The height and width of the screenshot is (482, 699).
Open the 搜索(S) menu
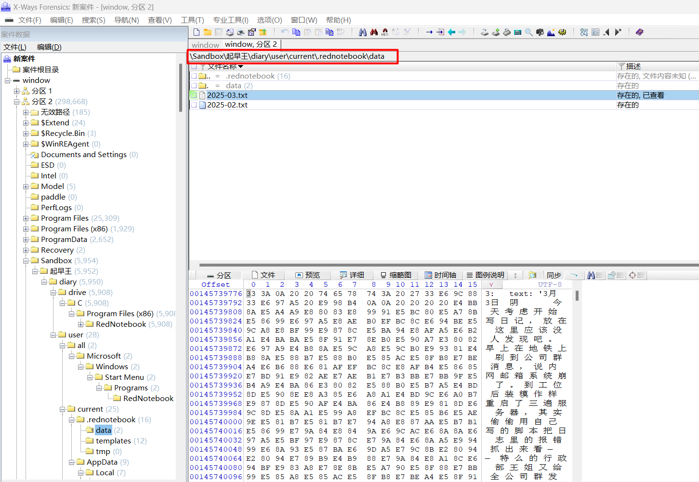coord(93,20)
